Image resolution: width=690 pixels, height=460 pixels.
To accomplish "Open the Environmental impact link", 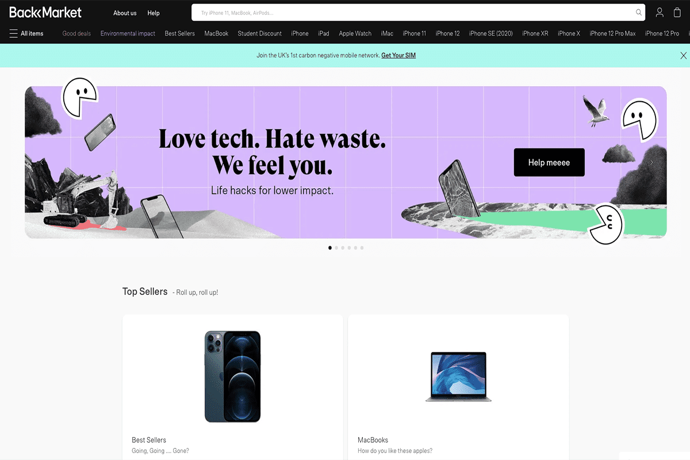I will click(x=128, y=33).
